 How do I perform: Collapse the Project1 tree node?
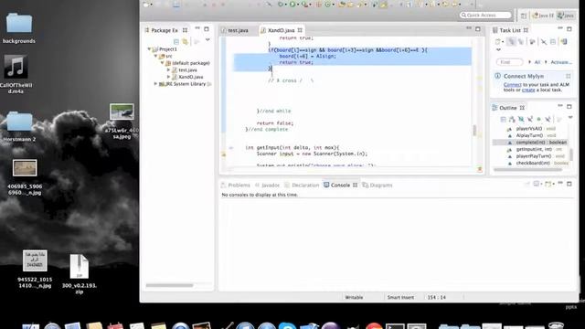coord(149,48)
